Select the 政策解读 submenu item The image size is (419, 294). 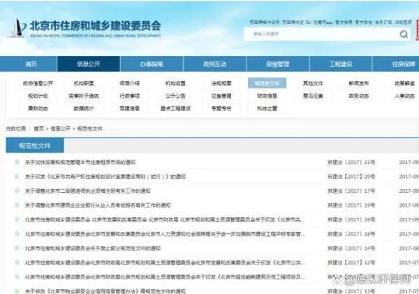tap(404, 83)
